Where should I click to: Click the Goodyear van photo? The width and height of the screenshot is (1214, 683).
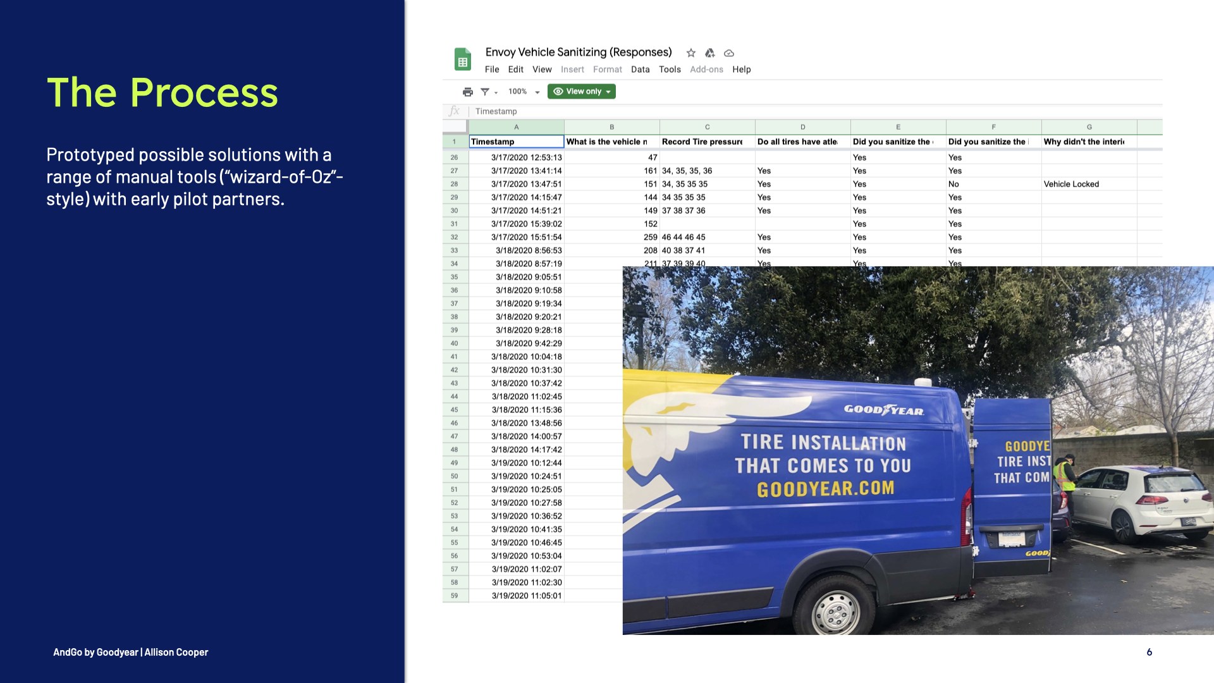(x=918, y=450)
